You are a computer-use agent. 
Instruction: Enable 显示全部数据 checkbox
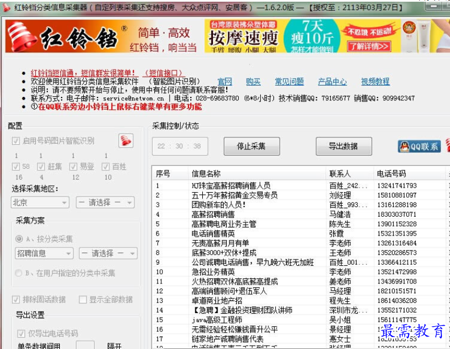(x=83, y=299)
